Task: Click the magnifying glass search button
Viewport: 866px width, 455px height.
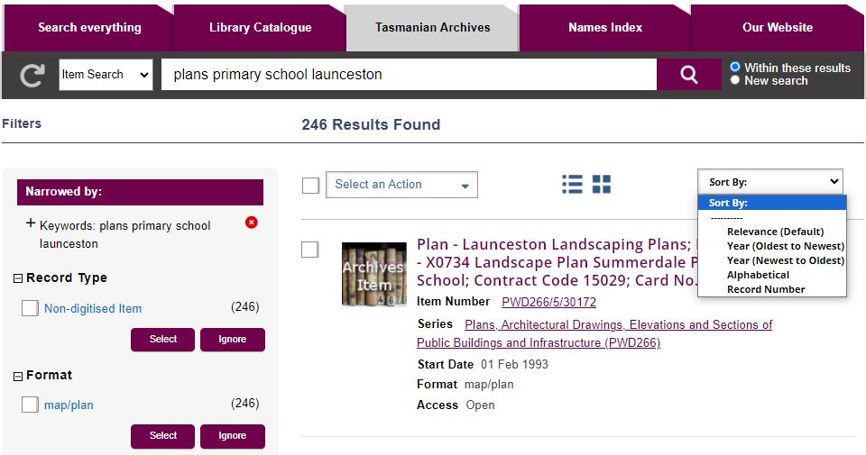Action: [x=688, y=75]
